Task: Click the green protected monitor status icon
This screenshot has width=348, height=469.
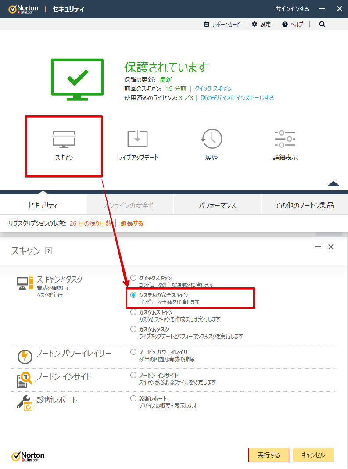Action: [x=77, y=79]
